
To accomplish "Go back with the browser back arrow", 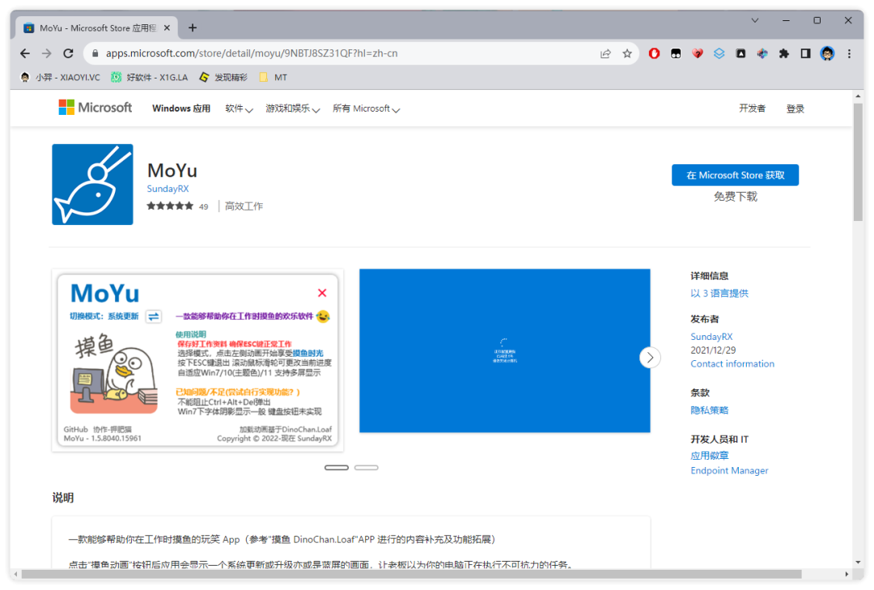I will pyautogui.click(x=25, y=53).
